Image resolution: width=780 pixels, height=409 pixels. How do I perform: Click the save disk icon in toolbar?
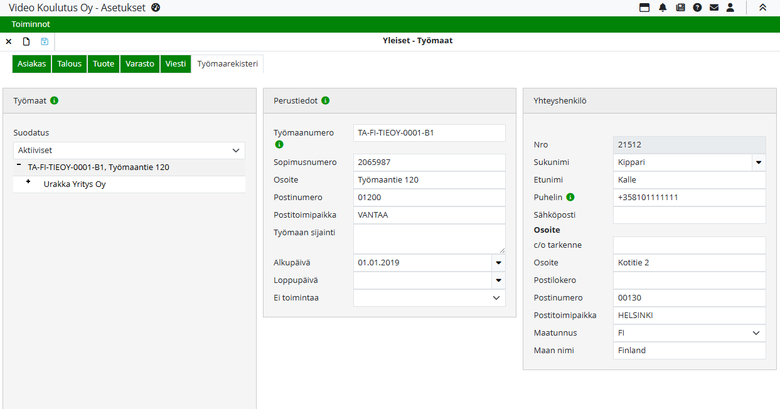pyautogui.click(x=45, y=41)
